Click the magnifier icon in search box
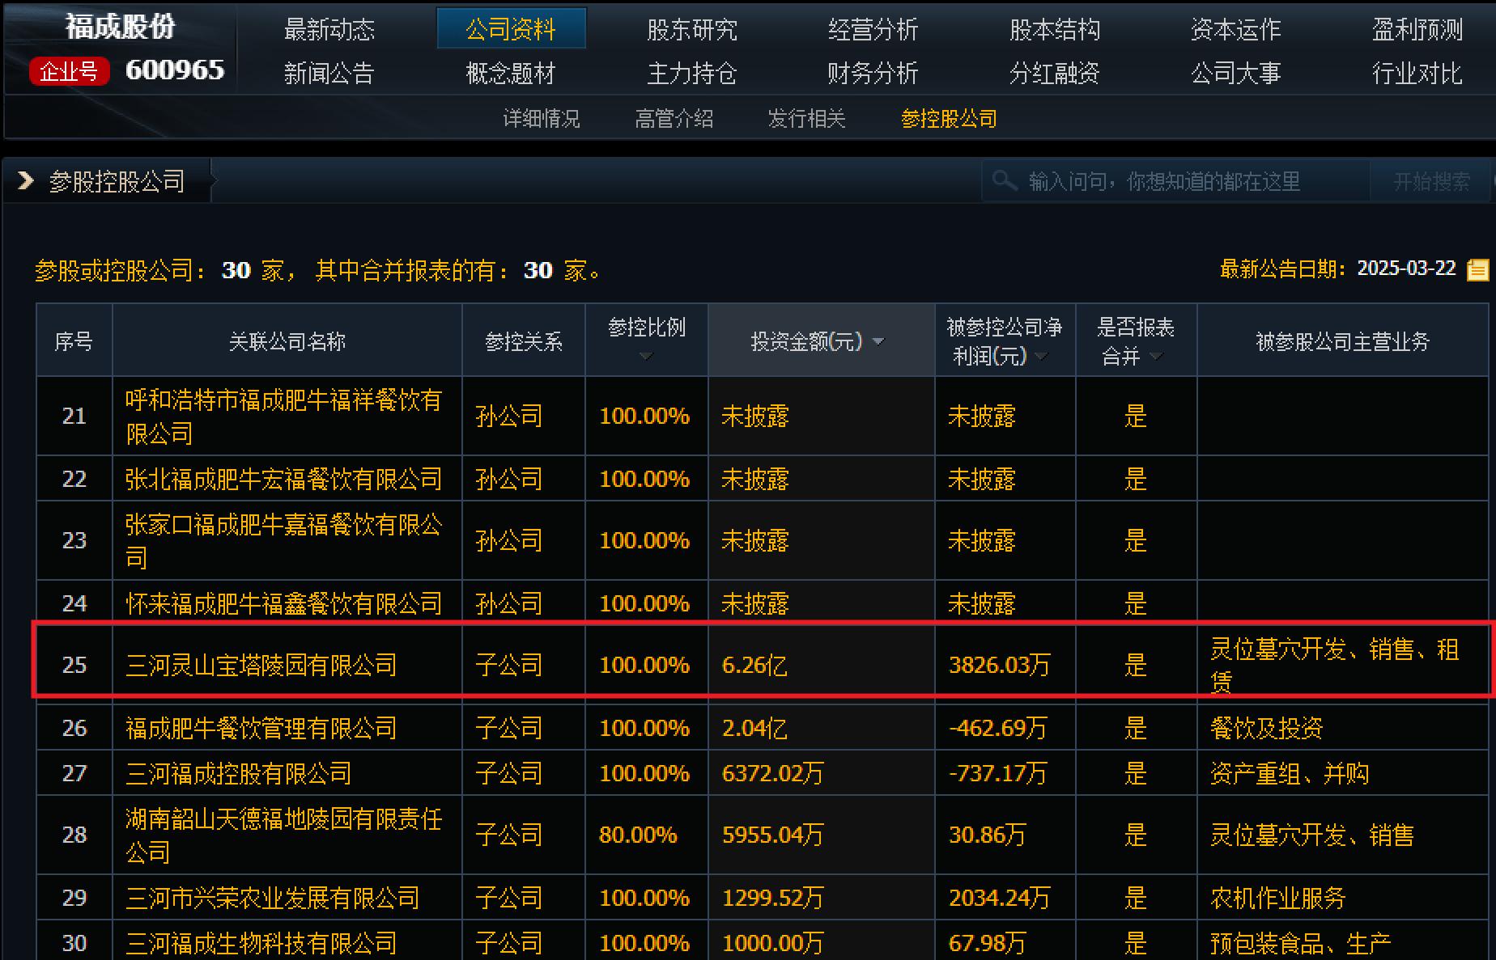Screen dimensions: 1496x960 1005,180
